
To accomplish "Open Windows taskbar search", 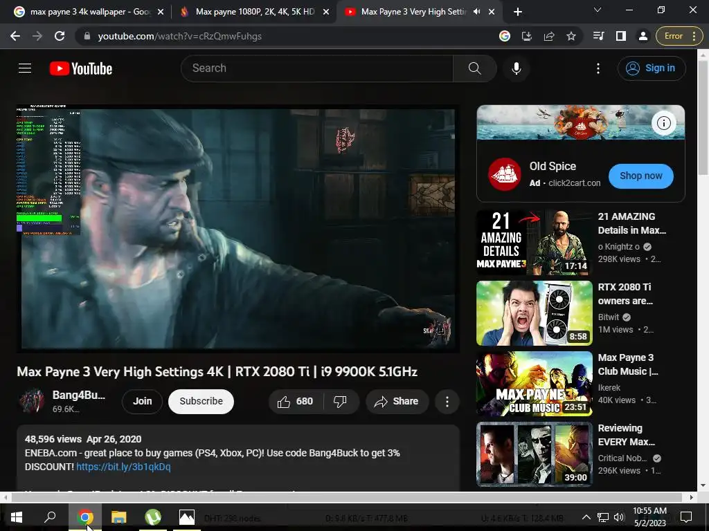I will pos(50,517).
